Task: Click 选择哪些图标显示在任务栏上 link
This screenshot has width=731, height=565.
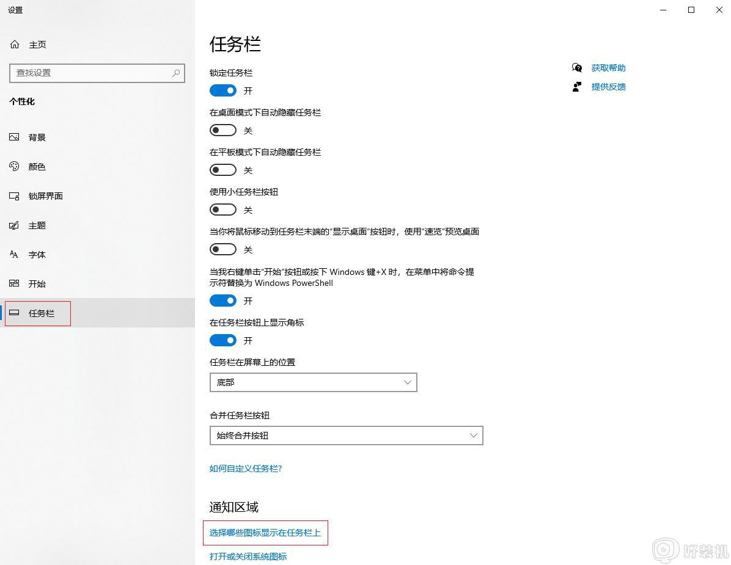Action: (265, 532)
